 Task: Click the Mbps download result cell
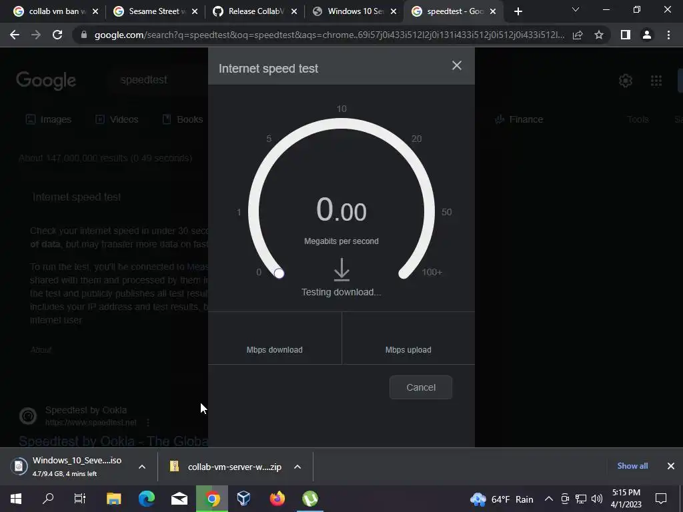pos(275,338)
